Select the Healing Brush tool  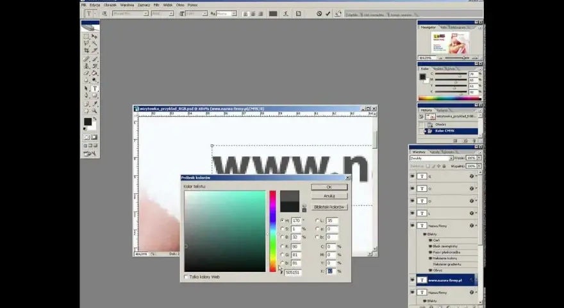[87, 59]
